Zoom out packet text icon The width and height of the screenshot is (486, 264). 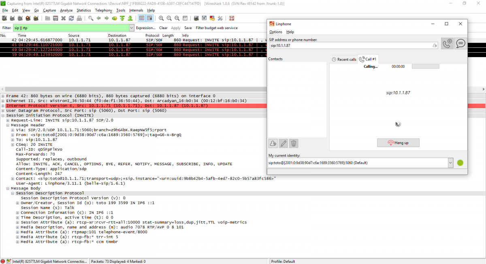click(169, 18)
